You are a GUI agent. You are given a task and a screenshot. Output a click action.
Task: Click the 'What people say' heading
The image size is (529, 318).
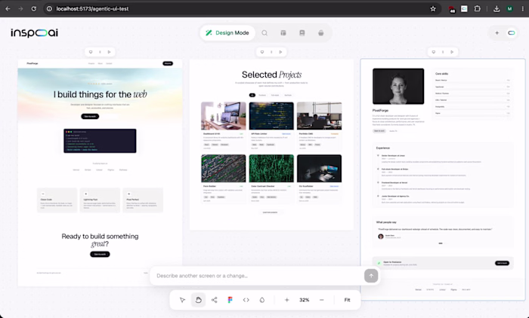[386, 222]
